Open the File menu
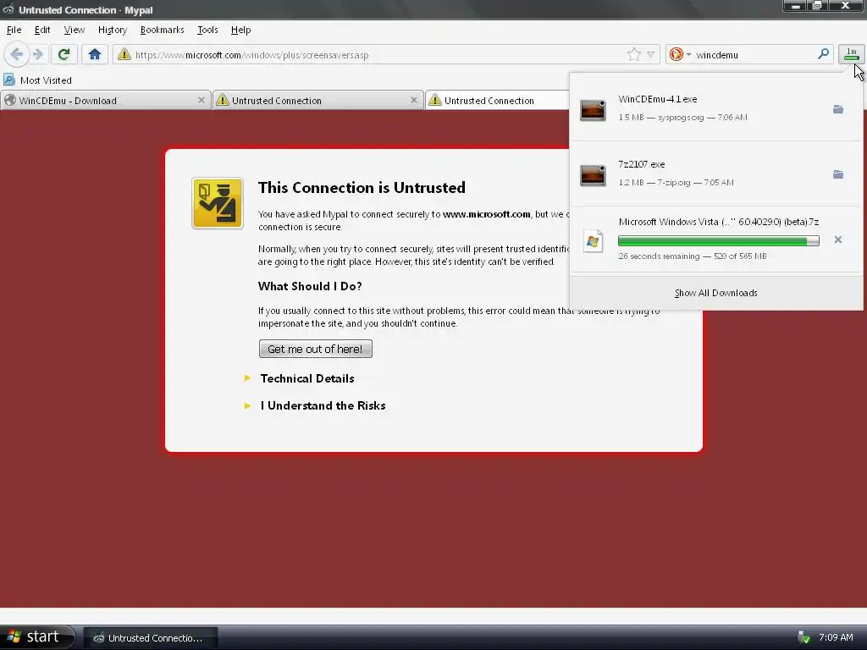The height and width of the screenshot is (650, 867). (x=14, y=30)
